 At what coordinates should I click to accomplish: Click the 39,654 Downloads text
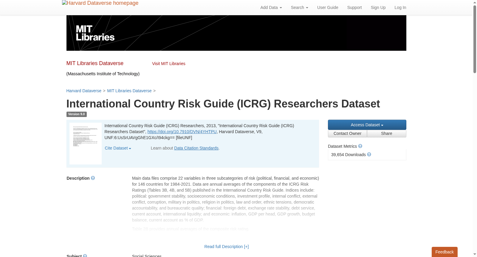click(x=349, y=155)
